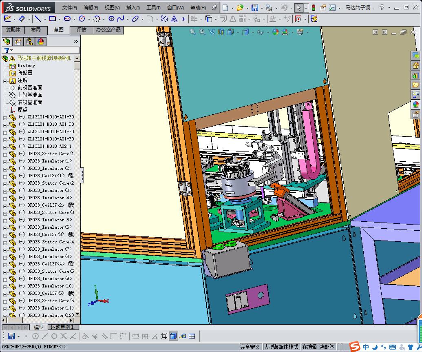Screen dimensions: 422x352
Task: Open DisplayManager tab icon
Action: click(41, 42)
